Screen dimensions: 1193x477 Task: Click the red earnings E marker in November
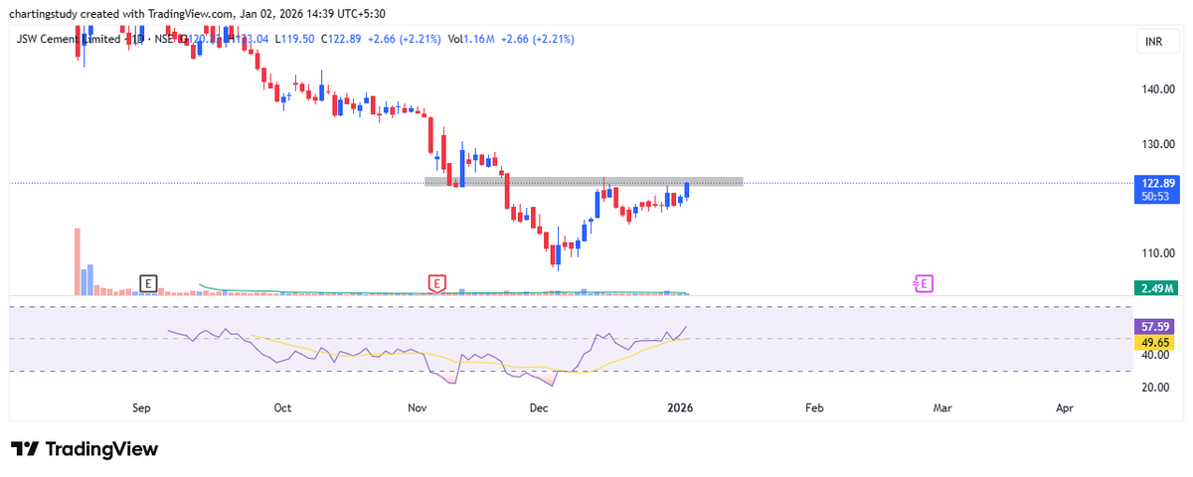tap(436, 283)
